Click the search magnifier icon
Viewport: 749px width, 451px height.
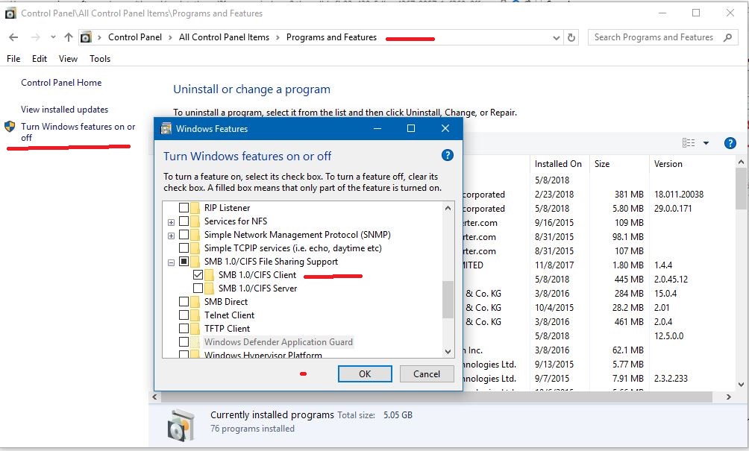pyautogui.click(x=727, y=37)
